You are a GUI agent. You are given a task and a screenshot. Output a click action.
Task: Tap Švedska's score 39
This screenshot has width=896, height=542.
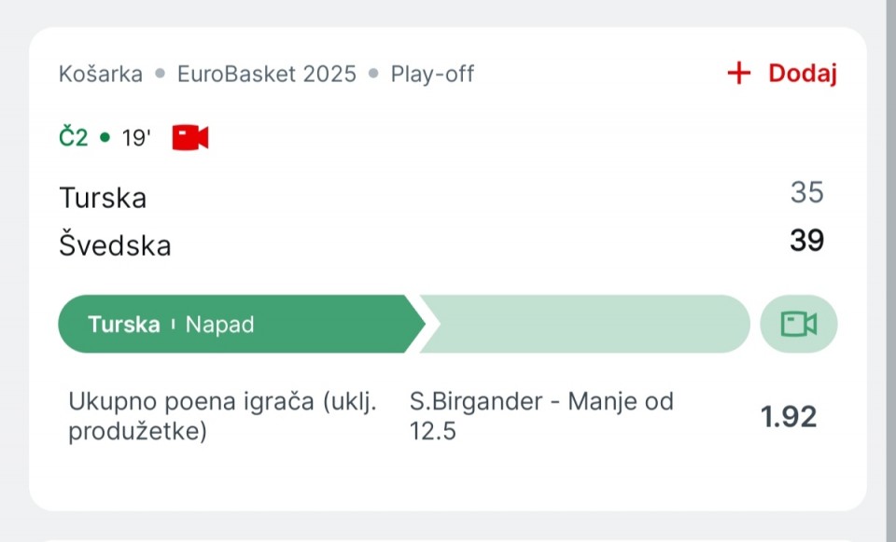[806, 241]
